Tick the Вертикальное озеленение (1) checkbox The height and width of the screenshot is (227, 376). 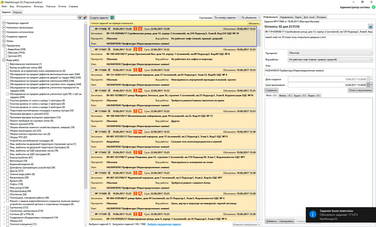[x=8, y=64]
